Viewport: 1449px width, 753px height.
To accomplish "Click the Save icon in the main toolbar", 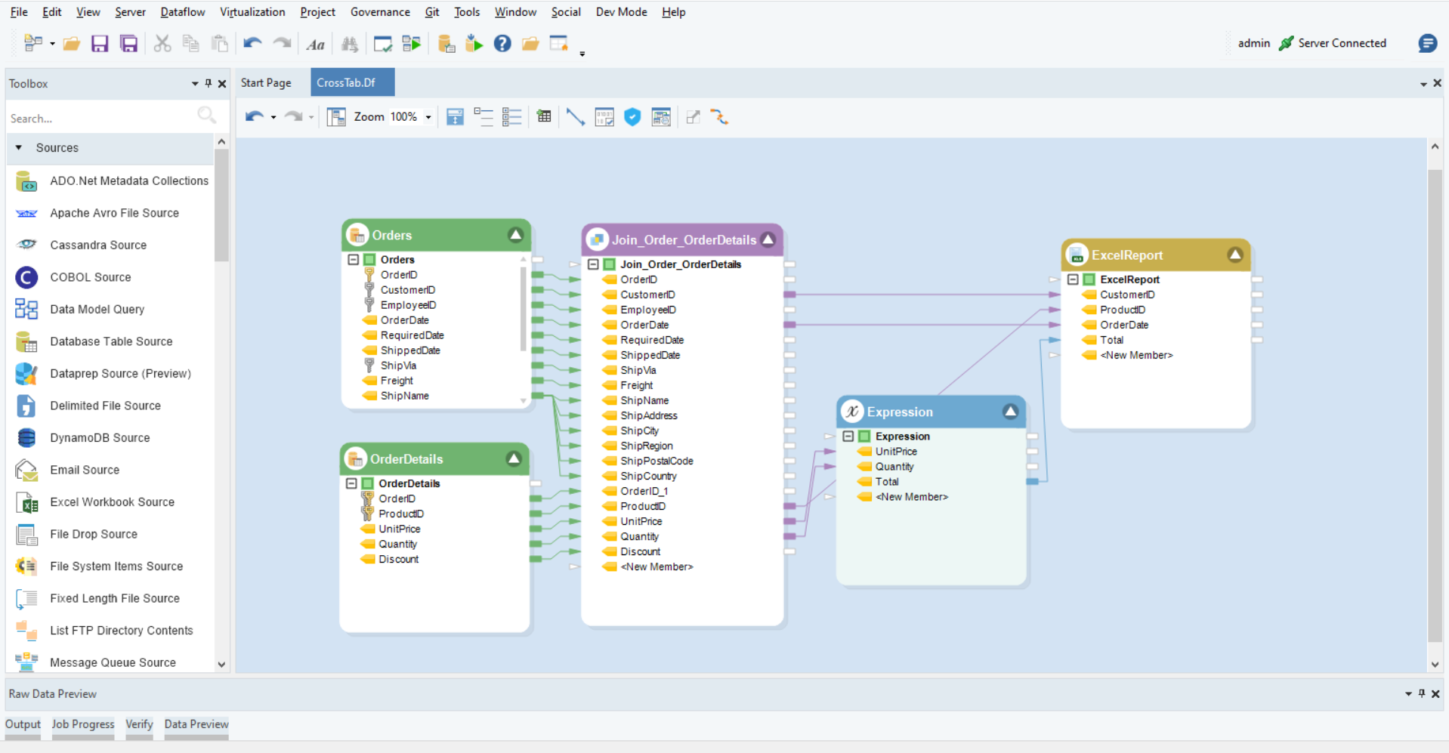I will coord(100,44).
